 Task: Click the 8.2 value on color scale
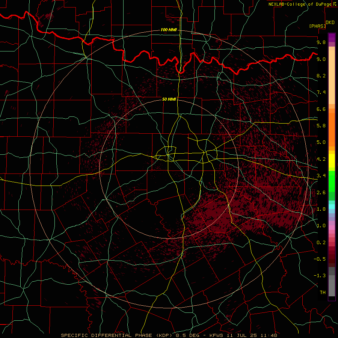pyautogui.click(x=321, y=75)
